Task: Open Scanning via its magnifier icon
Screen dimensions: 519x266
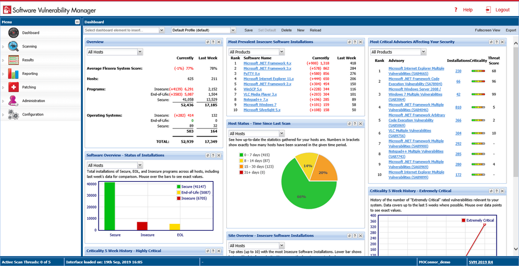Action: [13, 46]
